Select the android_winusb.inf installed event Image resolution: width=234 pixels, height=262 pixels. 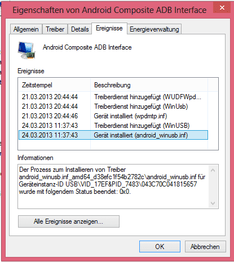click(113, 135)
